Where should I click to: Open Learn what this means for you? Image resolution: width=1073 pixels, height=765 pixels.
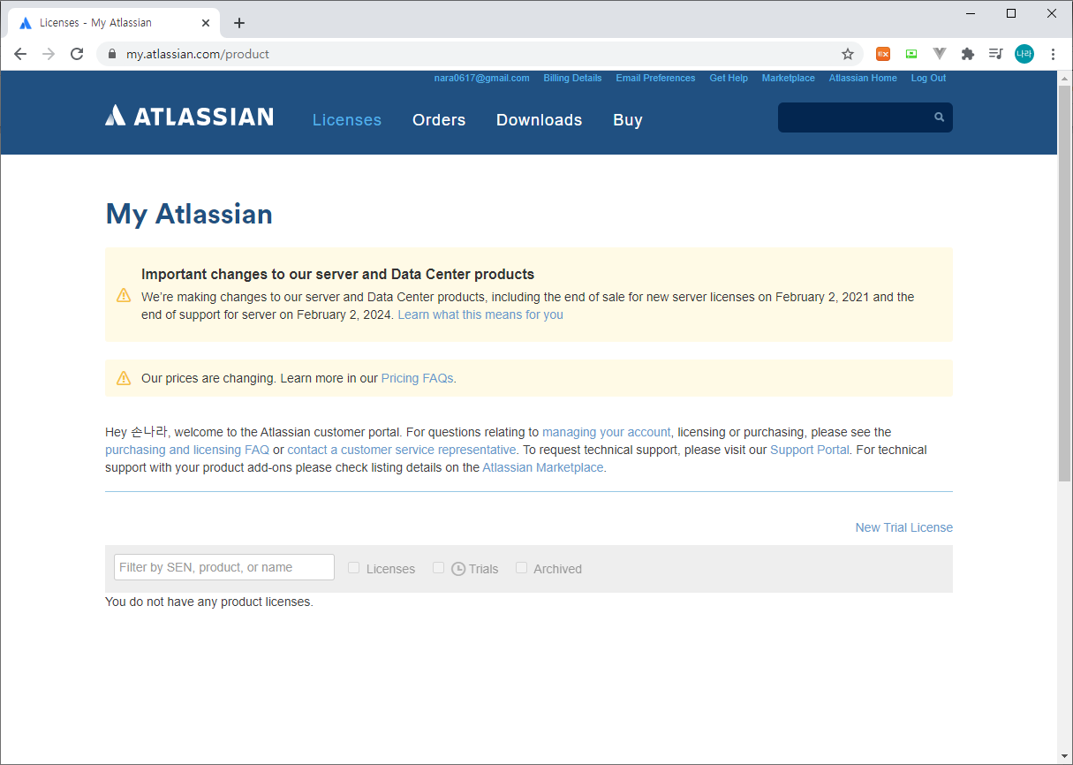pos(480,314)
